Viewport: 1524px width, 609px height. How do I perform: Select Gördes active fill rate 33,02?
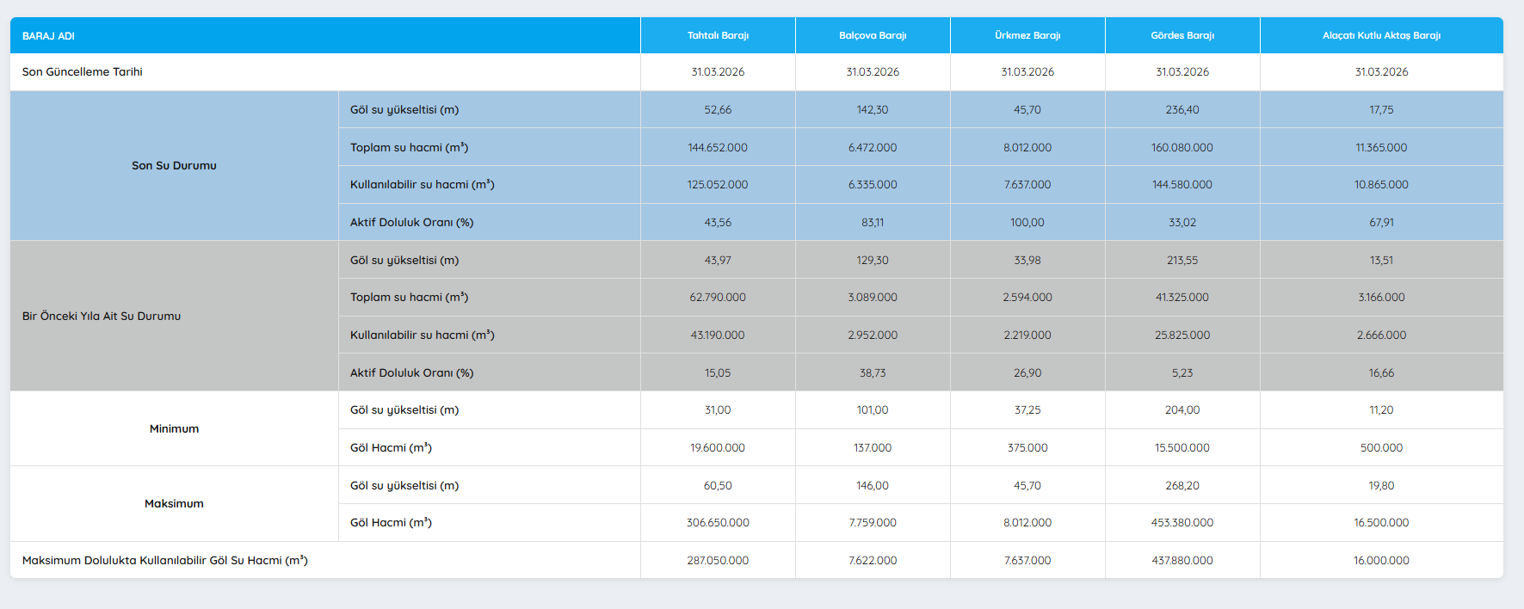(1182, 223)
